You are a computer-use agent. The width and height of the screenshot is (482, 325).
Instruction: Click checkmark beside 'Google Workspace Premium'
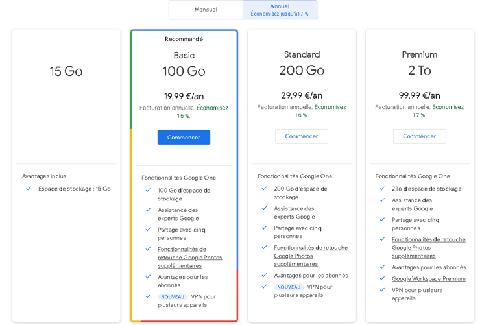click(x=382, y=278)
